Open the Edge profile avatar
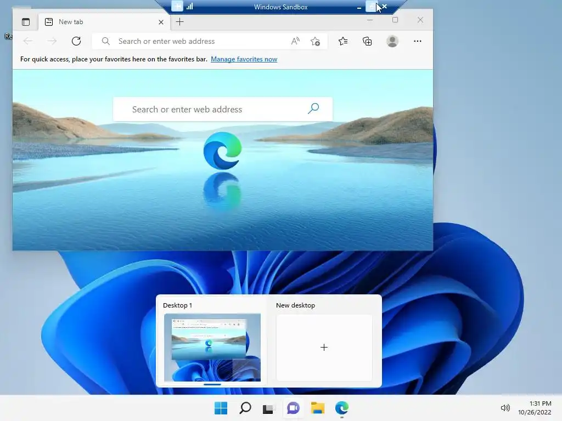This screenshot has width=562, height=421. 392,41
